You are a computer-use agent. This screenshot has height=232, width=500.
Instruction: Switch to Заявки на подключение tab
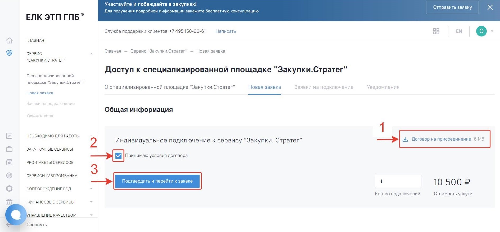pos(324,87)
